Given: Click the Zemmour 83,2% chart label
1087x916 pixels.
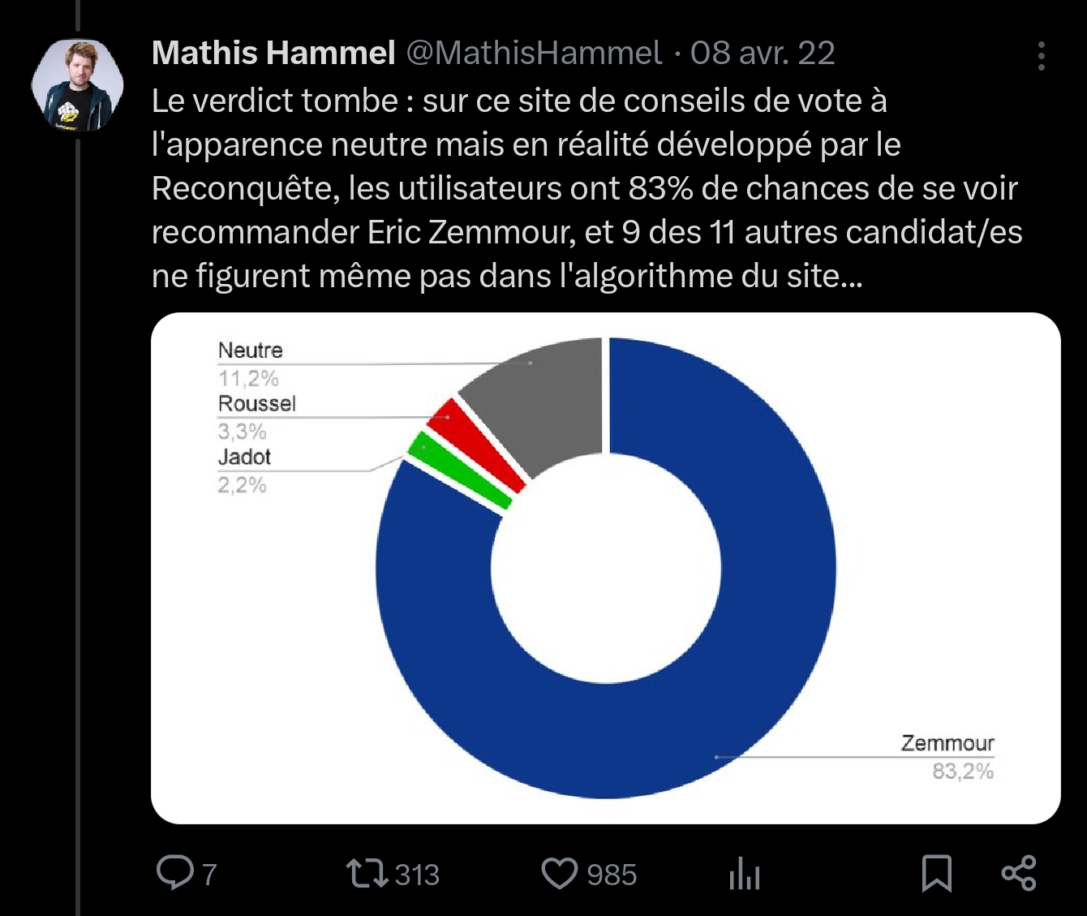Looking at the screenshot, I should [x=947, y=756].
